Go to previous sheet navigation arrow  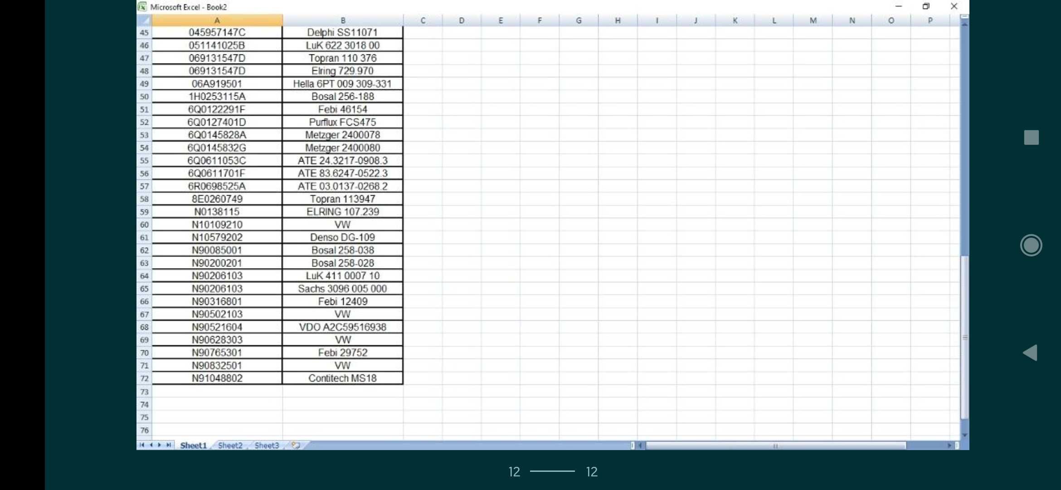(151, 445)
